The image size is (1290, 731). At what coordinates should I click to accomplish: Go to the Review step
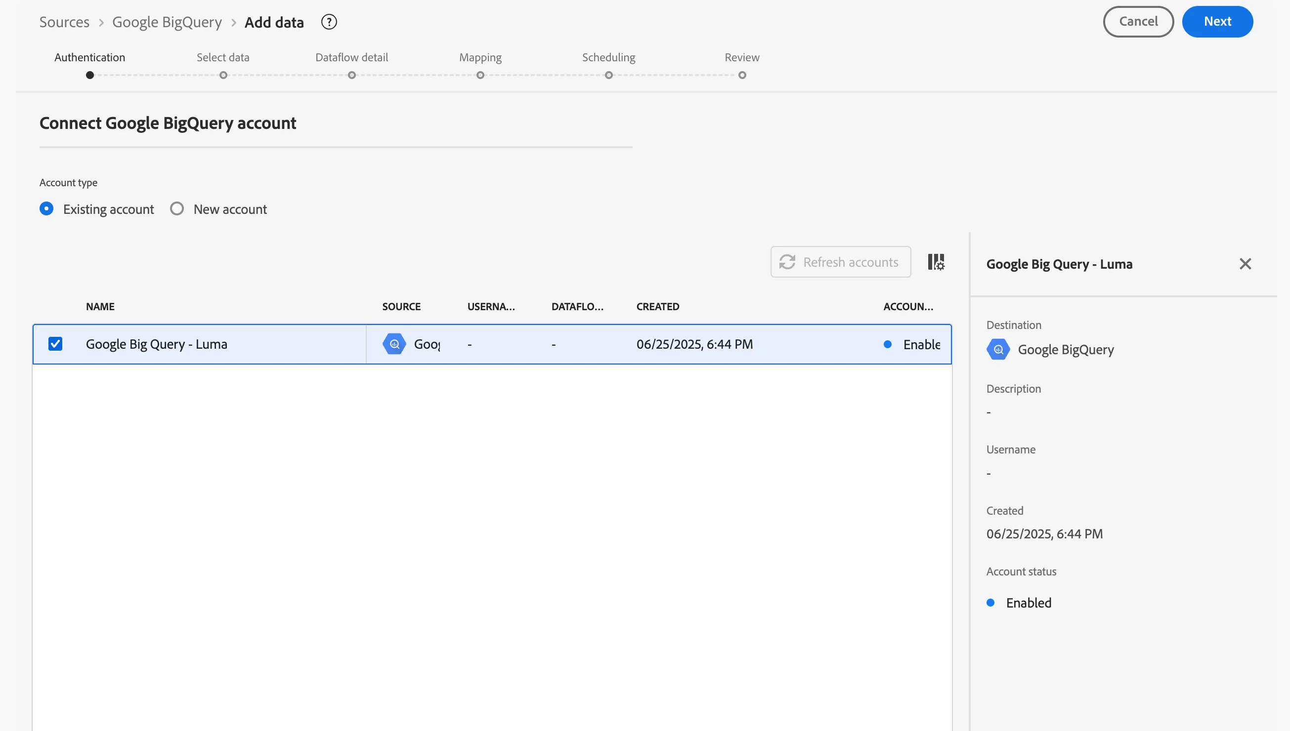(742, 57)
